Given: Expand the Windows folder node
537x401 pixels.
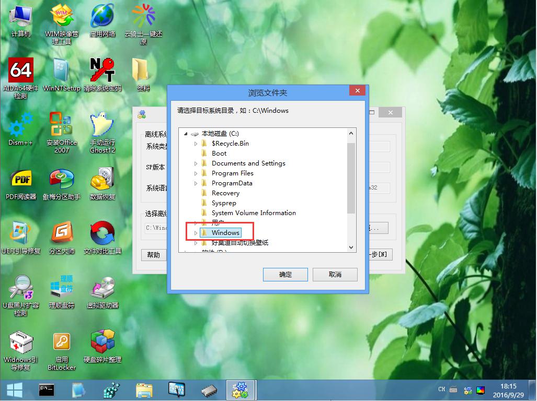Looking at the screenshot, I should [196, 232].
